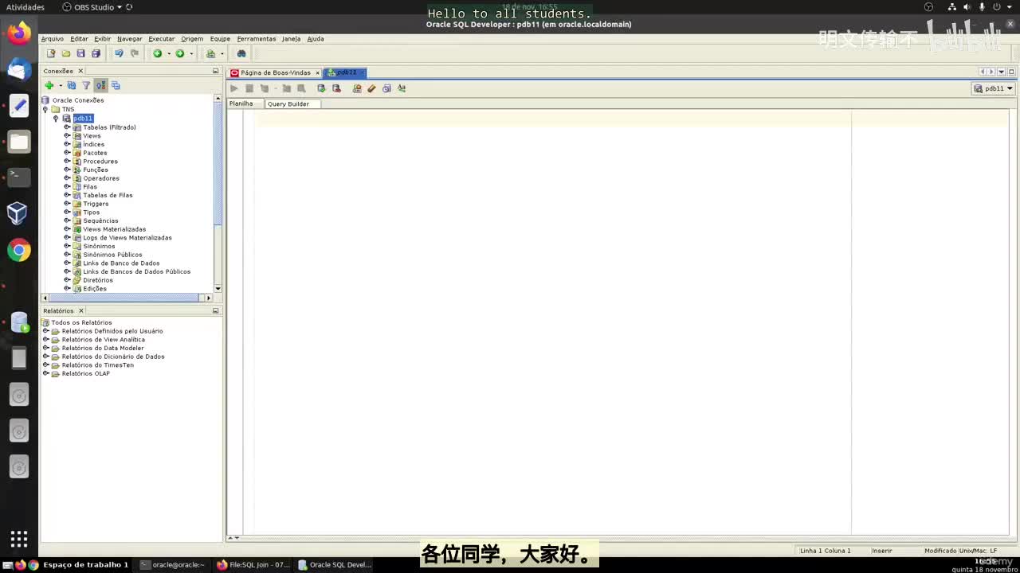Expand the Procedures tree node
This screenshot has height=573, width=1020.
point(67,161)
